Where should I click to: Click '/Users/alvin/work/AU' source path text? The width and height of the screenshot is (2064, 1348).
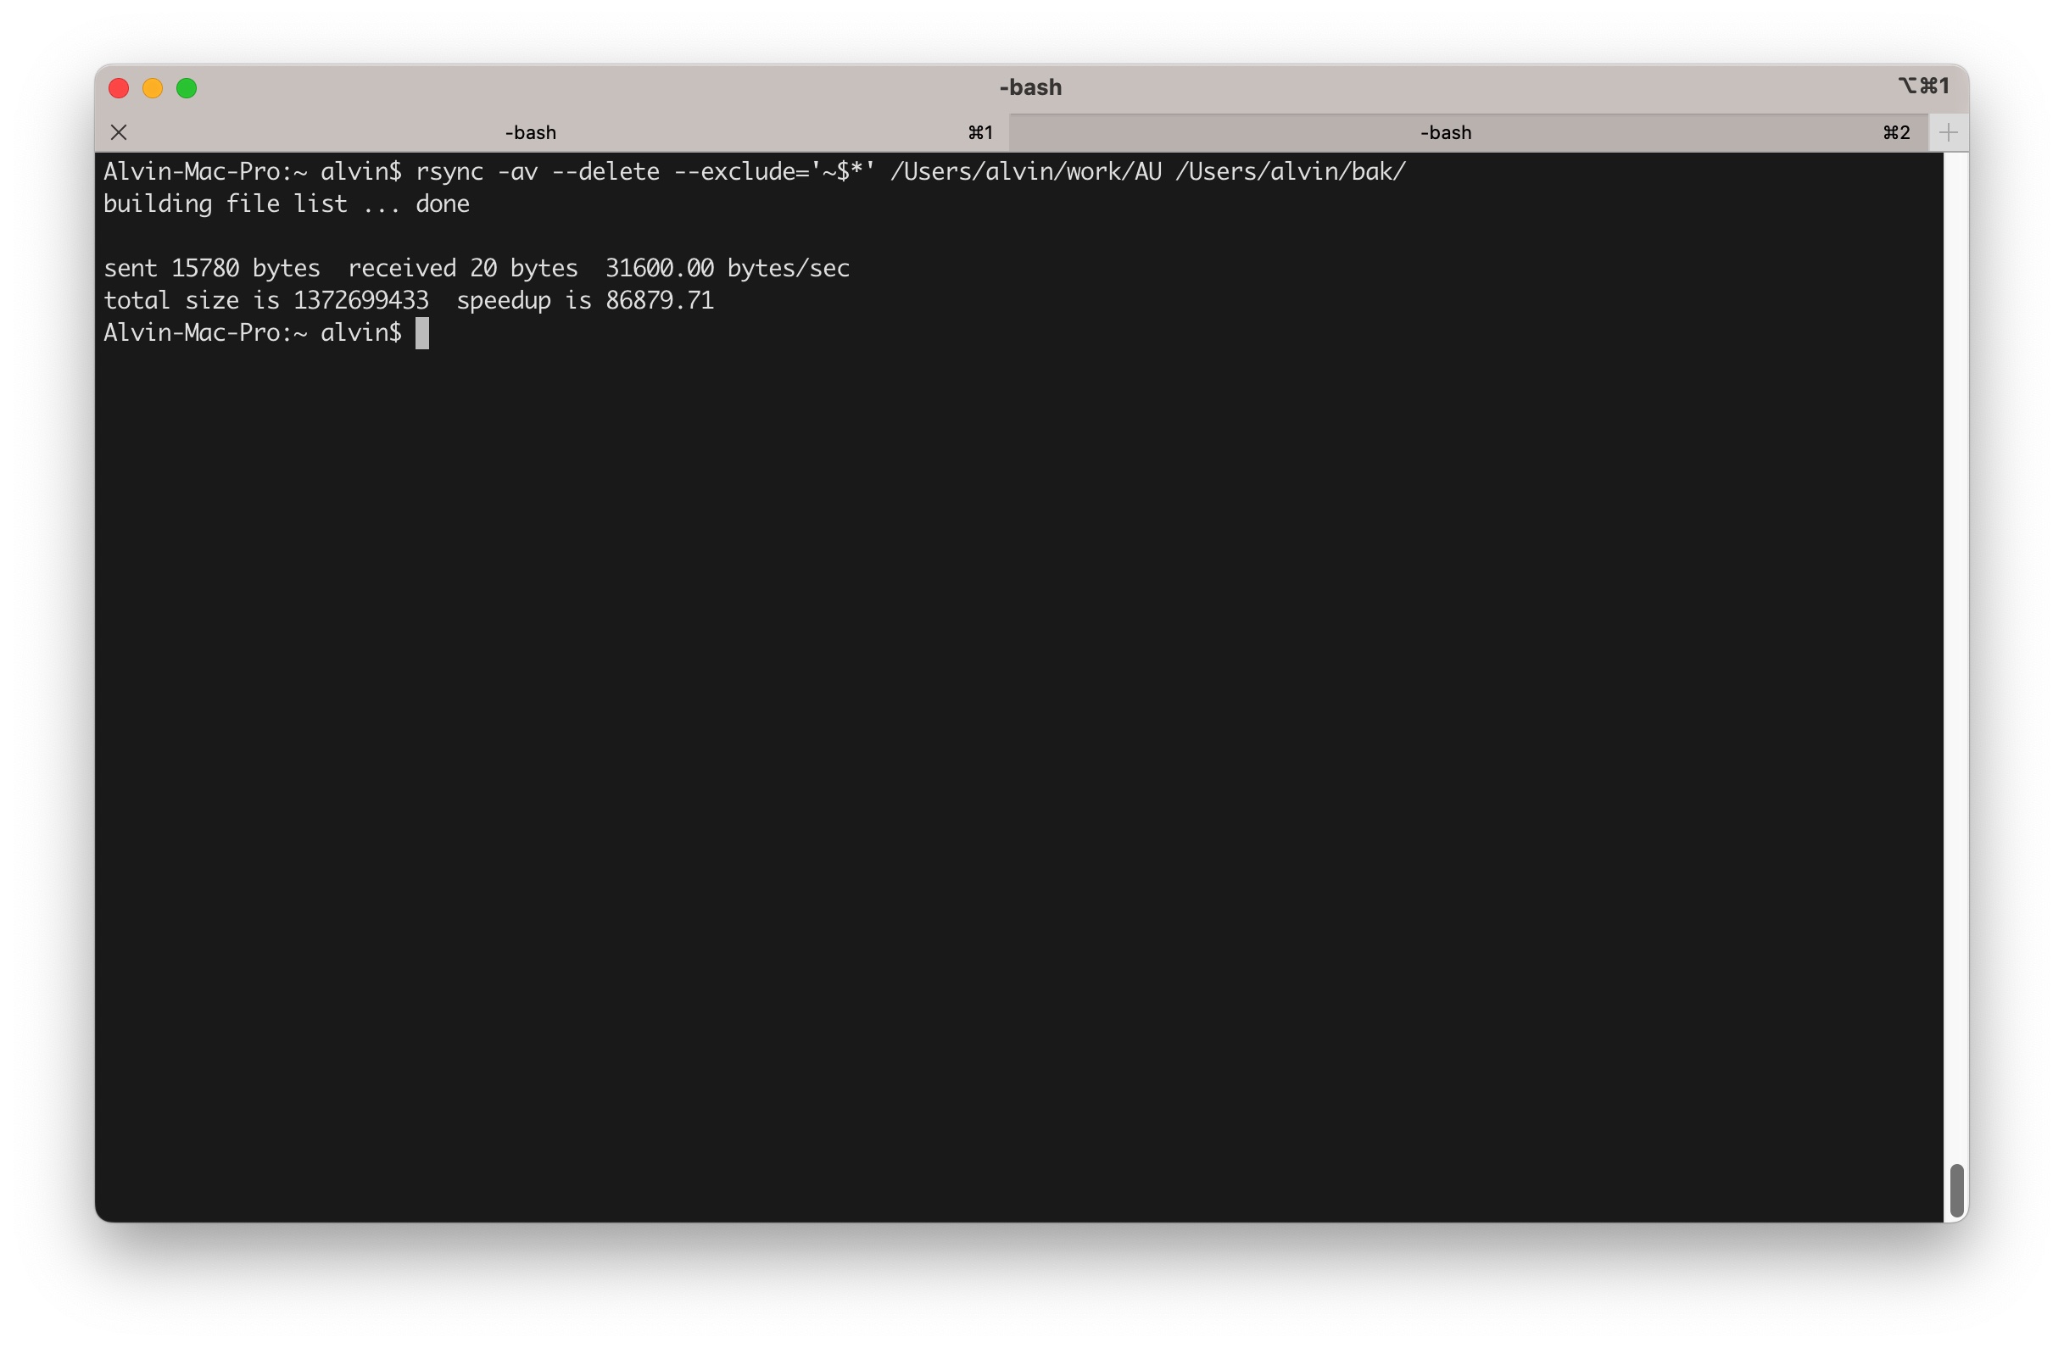tap(1025, 171)
